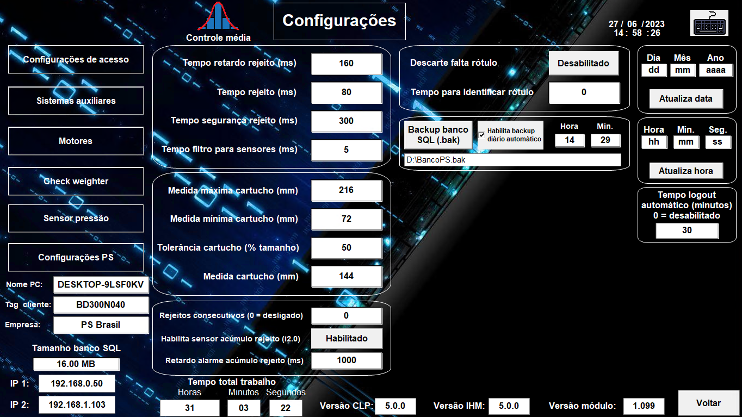742x417 pixels.
Task: Select the Medida máxima cartucho value field
Action: [x=347, y=190]
